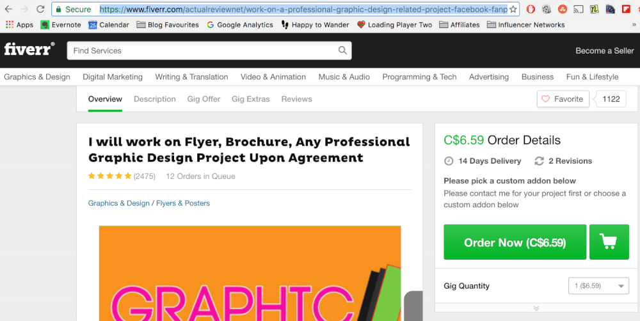Open the Graphics & Design category menu

[x=37, y=77]
